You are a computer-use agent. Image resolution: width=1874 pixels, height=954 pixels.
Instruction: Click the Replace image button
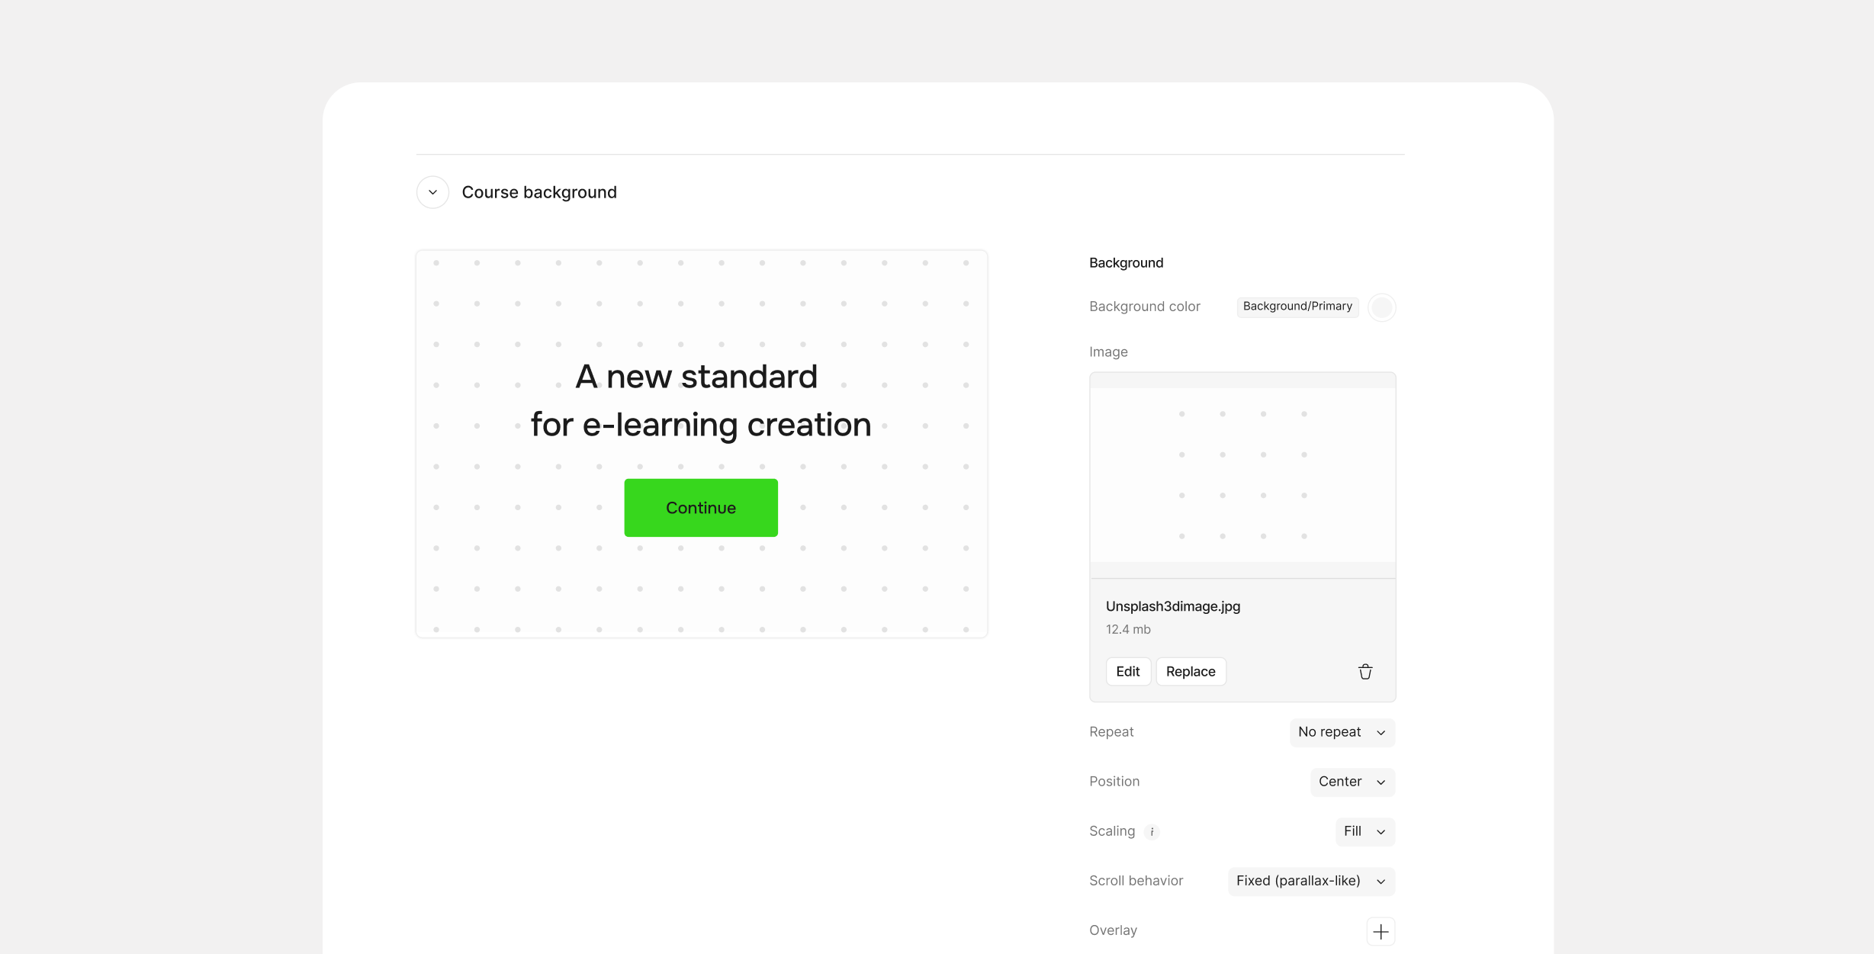pos(1190,672)
